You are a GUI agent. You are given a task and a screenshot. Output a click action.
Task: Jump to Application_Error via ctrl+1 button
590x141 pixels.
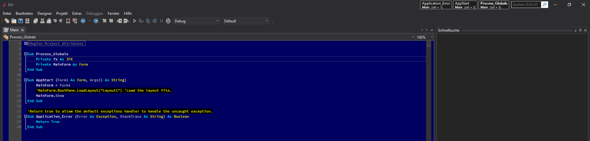pos(436,5)
